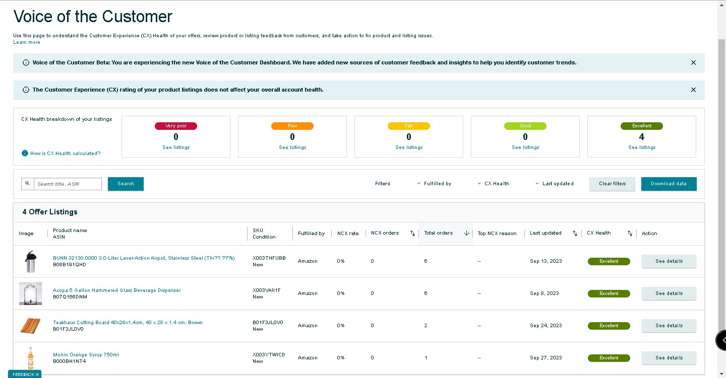Sort by NCX orders arrows icon

coord(412,234)
